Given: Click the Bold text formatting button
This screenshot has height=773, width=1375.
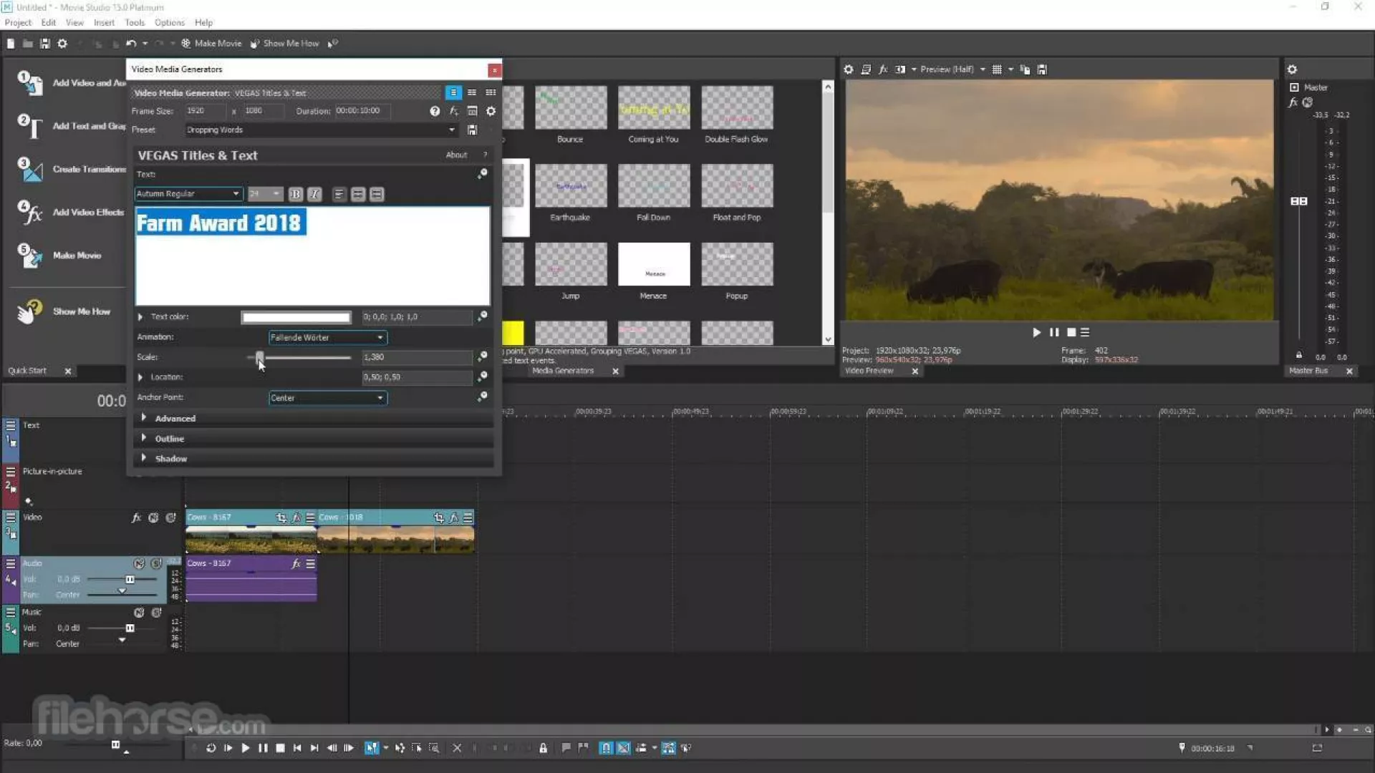Looking at the screenshot, I should point(295,194).
